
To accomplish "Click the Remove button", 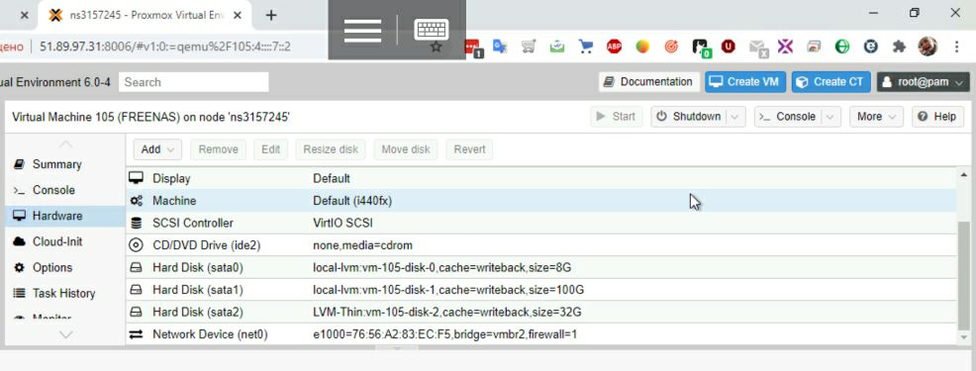I will pos(218,149).
